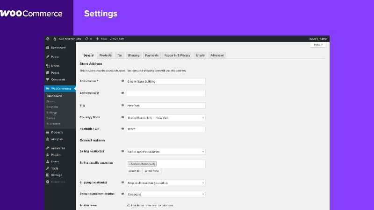Open Extensions in WooCommerce submenu
Screen dimensions: 374x210
(53, 124)
